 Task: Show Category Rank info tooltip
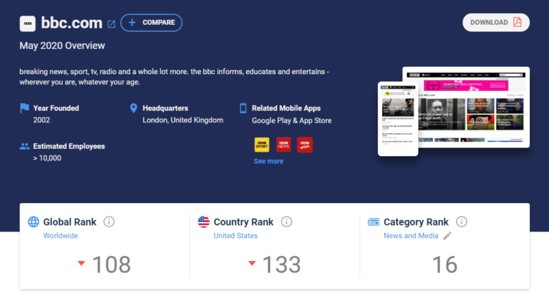point(461,222)
